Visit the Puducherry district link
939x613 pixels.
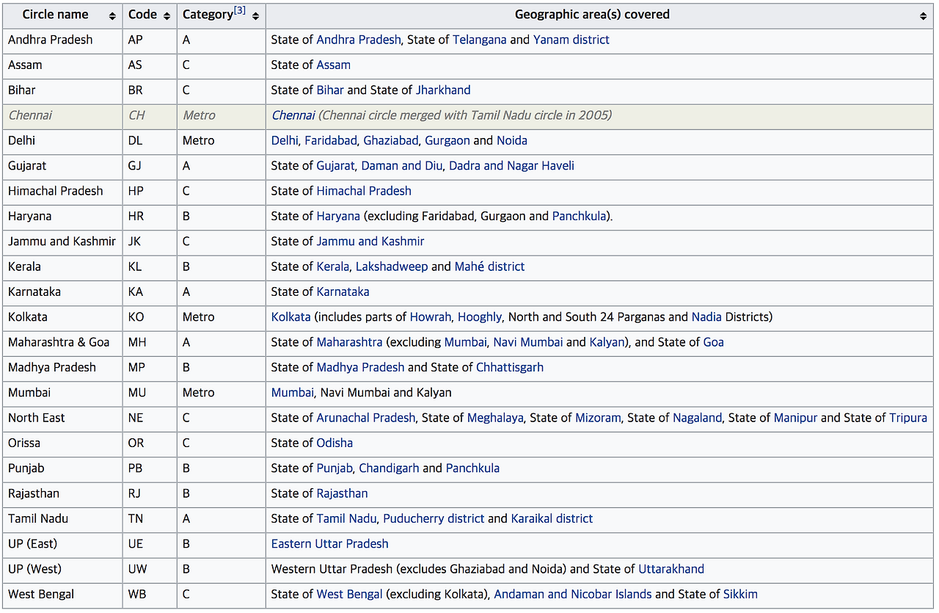434,518
